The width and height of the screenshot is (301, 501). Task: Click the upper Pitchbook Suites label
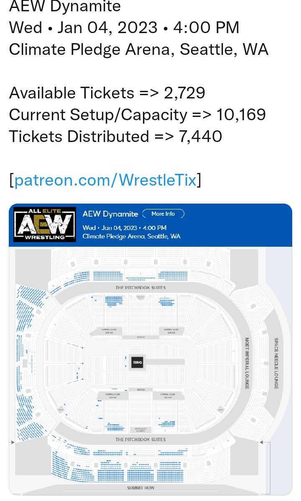click(x=140, y=288)
